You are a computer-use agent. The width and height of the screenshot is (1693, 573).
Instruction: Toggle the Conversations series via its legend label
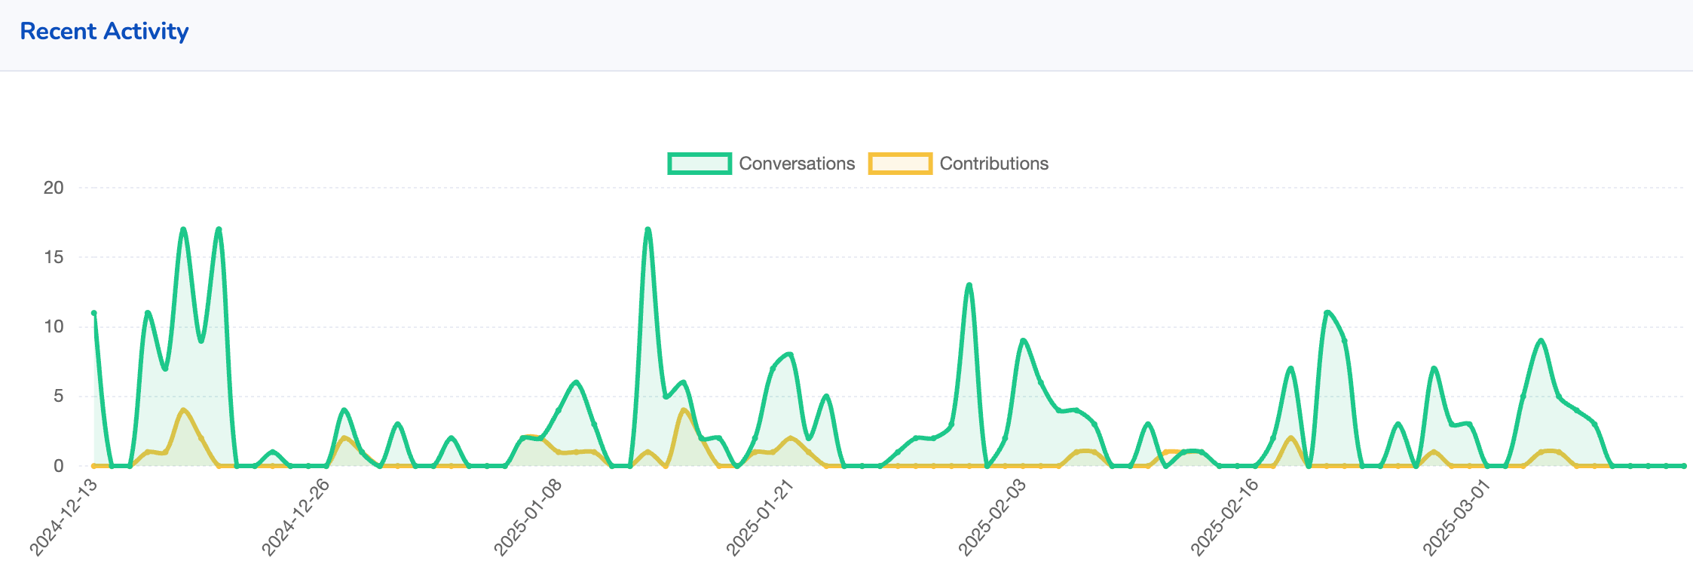[x=797, y=164]
